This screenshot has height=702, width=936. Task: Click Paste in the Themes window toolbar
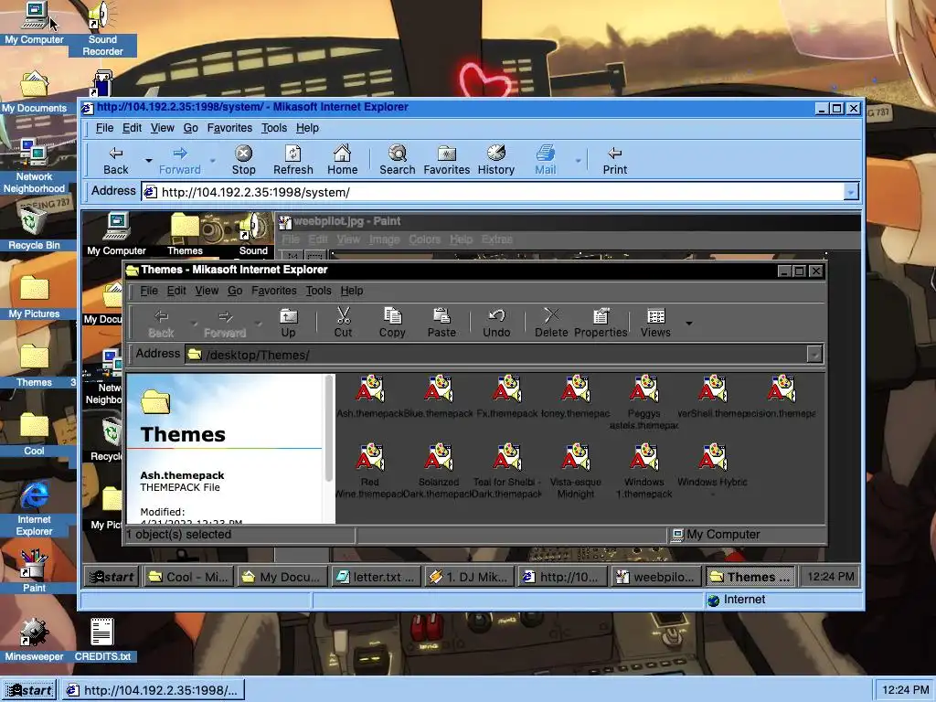441,323
